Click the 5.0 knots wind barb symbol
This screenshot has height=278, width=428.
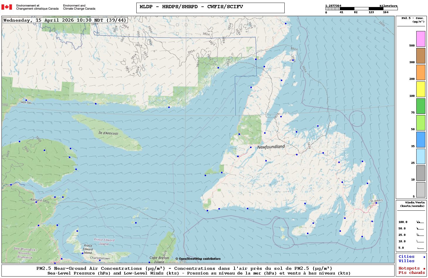[420, 248]
